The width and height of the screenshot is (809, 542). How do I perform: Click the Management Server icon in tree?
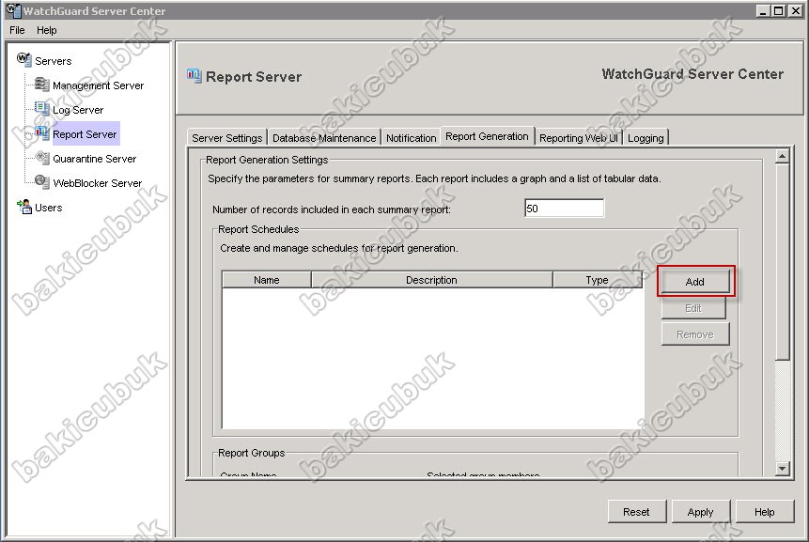click(41, 84)
